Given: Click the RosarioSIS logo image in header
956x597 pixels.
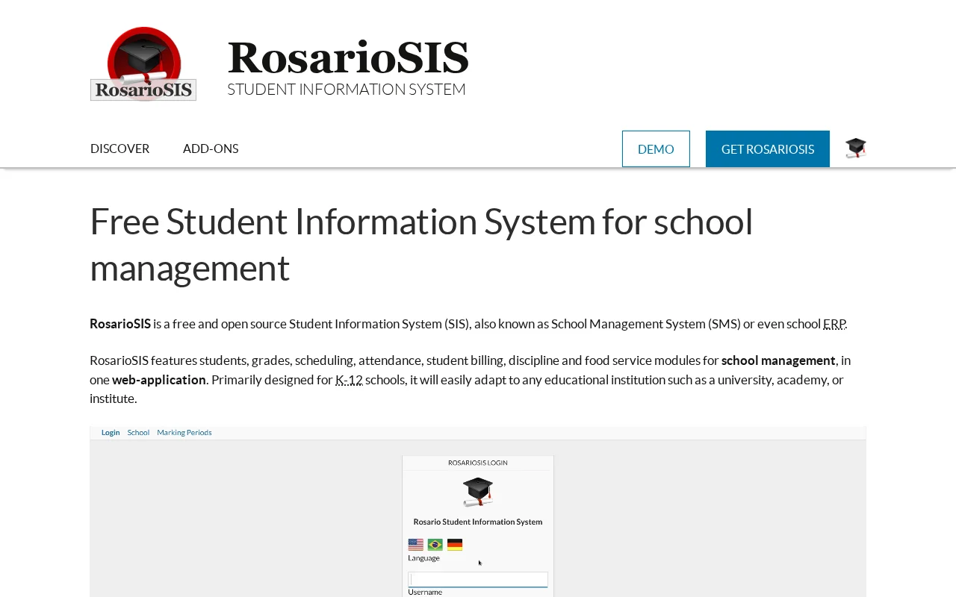Looking at the screenshot, I should point(143,63).
